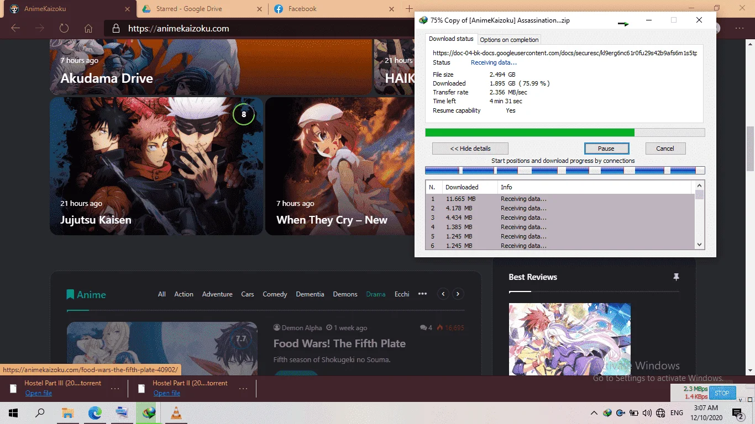Click STOP on speed monitor widget
The width and height of the screenshot is (755, 424).
click(x=722, y=393)
